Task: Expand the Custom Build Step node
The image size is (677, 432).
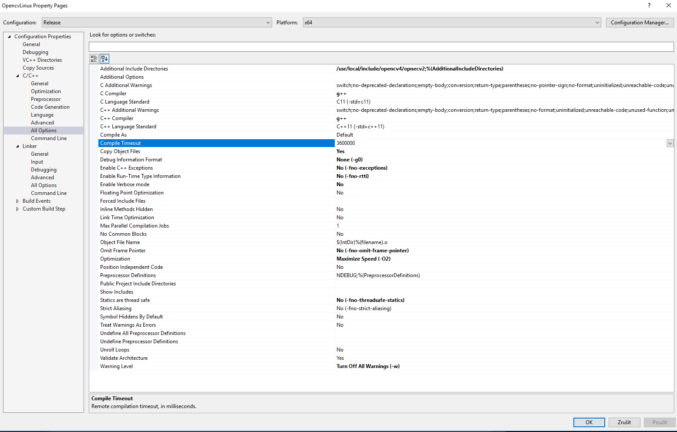Action: [17, 208]
